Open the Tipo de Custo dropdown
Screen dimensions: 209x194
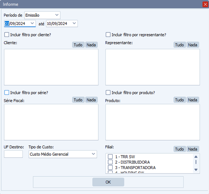[63, 154]
